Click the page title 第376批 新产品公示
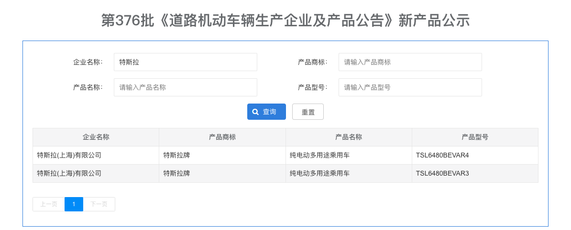The image size is (571, 230). (x=285, y=21)
